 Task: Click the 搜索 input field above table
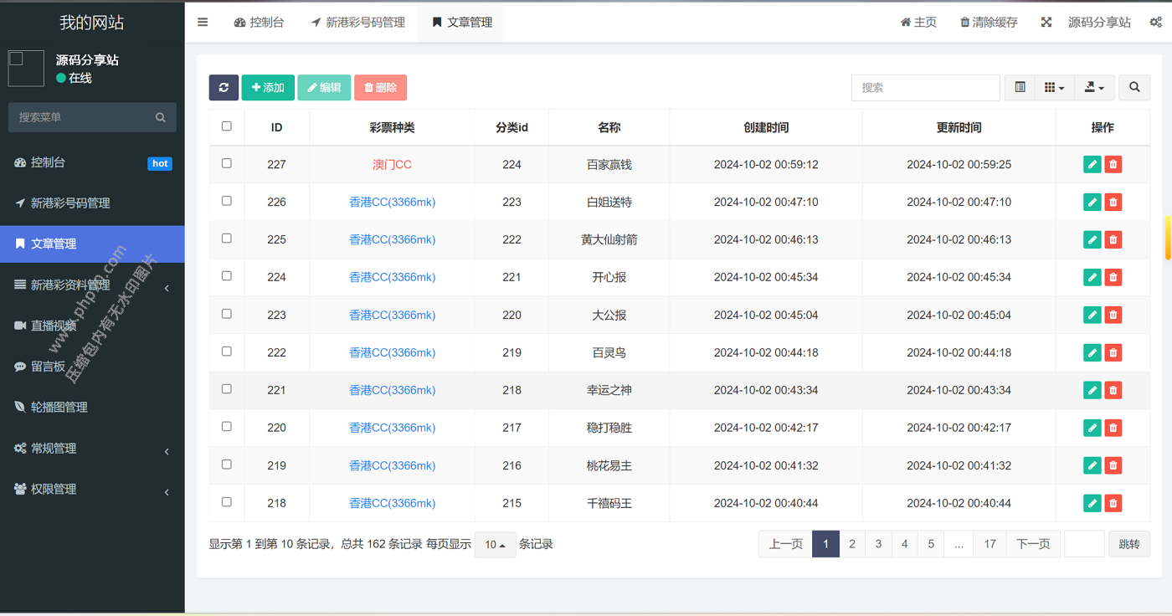click(925, 87)
